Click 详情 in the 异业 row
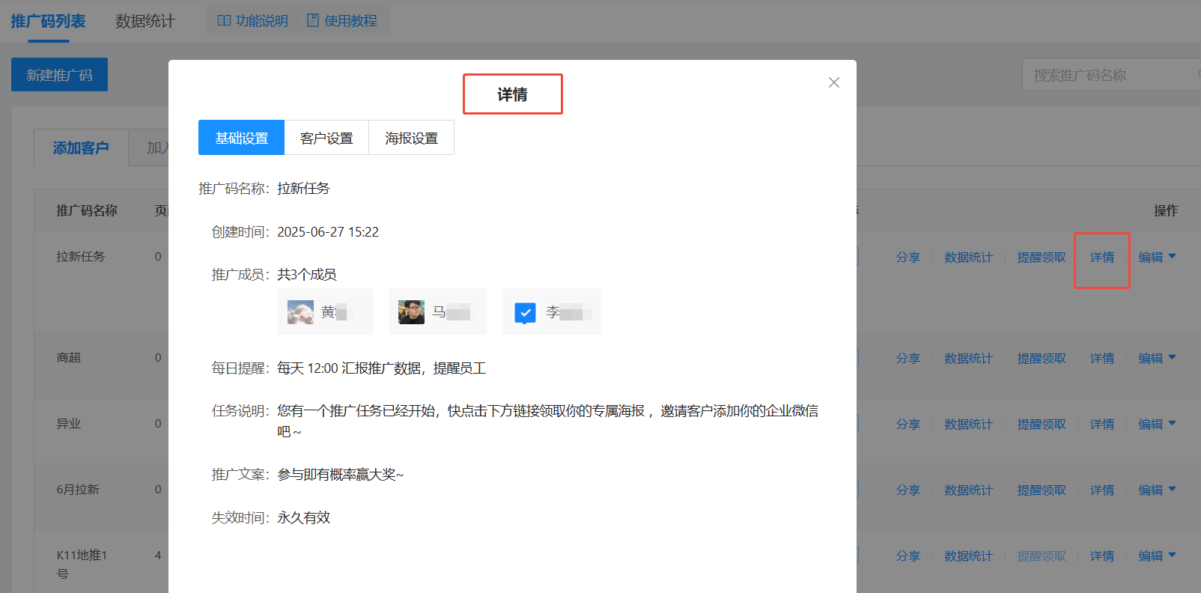Screen dimensions: 1201x593 click(x=1101, y=425)
